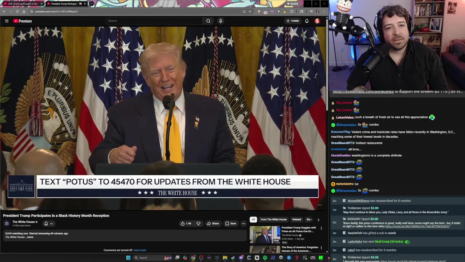The width and height of the screenshot is (465, 262).
Task: Click the YouTube search magnifier button
Action: (x=208, y=21)
